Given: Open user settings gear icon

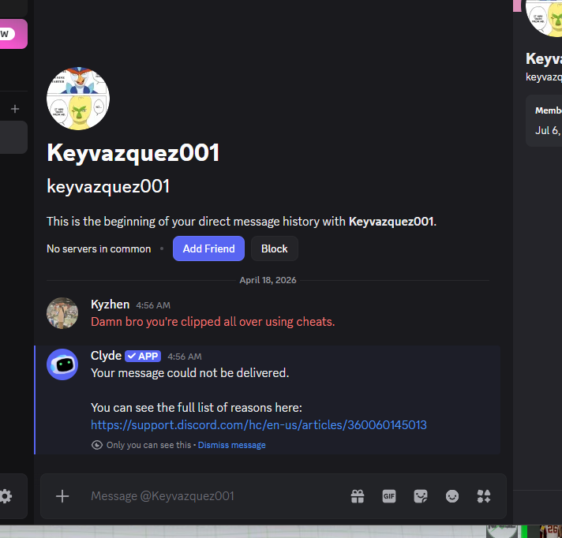Looking at the screenshot, I should click(x=6, y=496).
